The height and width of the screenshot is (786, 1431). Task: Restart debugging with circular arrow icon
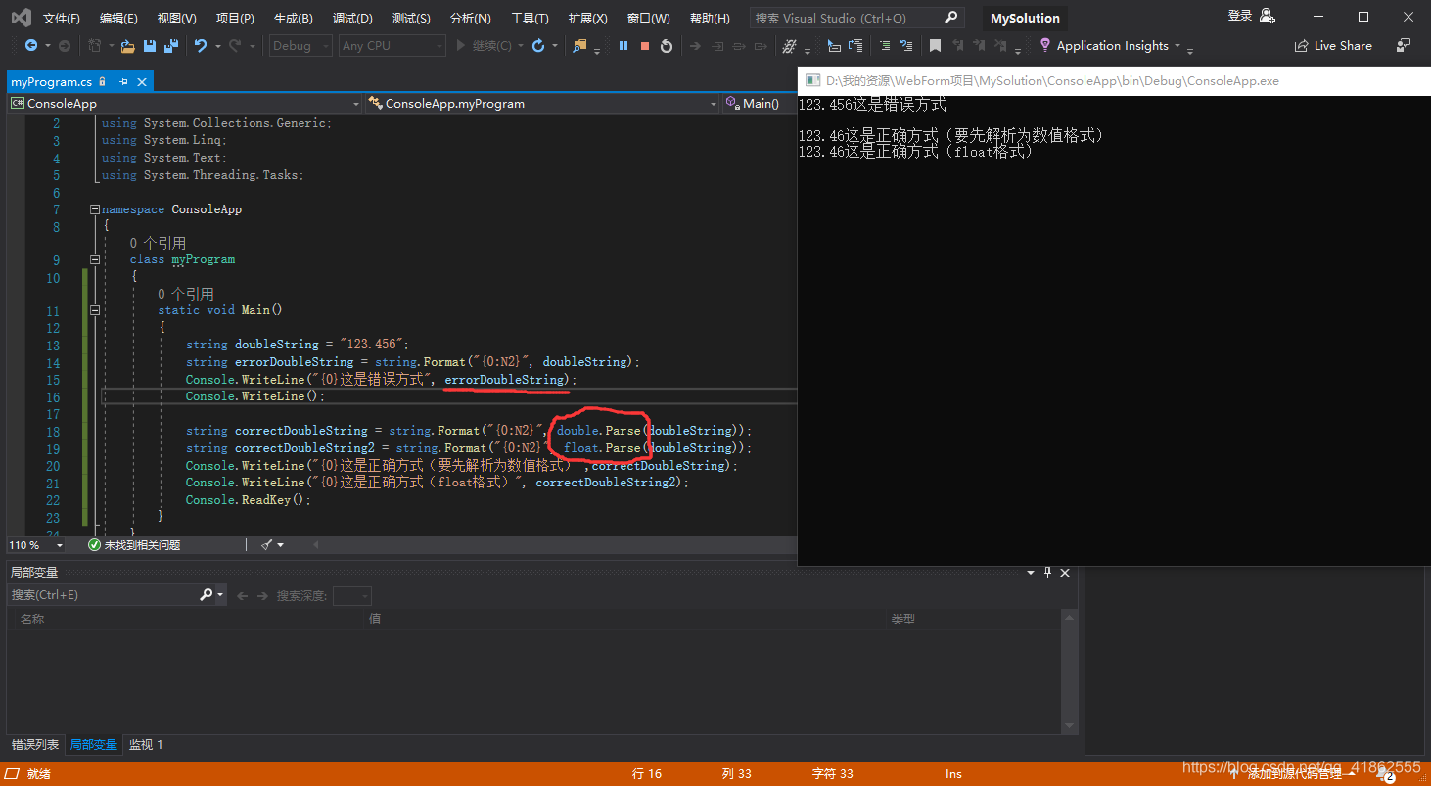pyautogui.click(x=667, y=45)
